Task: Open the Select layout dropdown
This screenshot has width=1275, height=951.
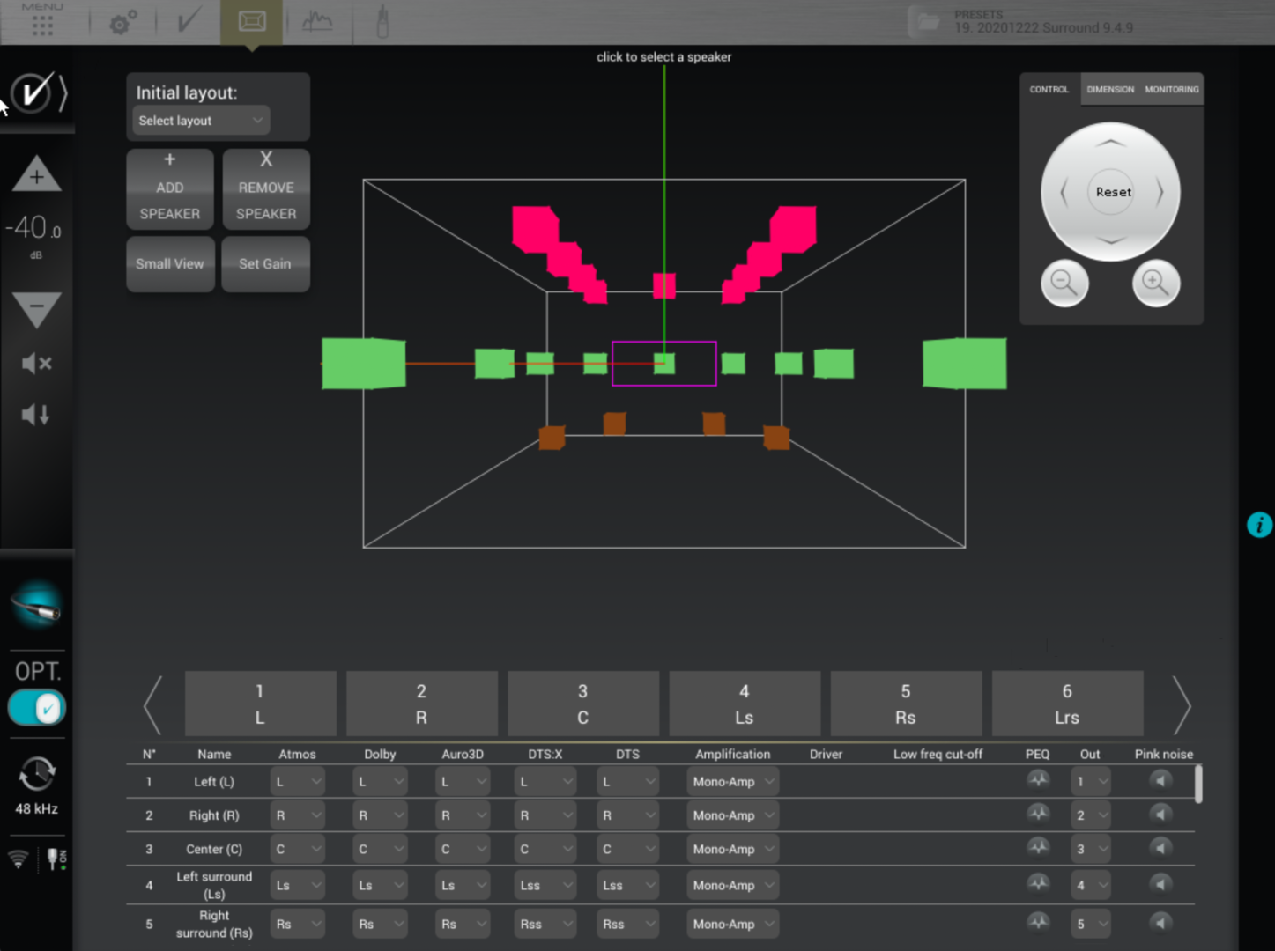Action: point(201,121)
